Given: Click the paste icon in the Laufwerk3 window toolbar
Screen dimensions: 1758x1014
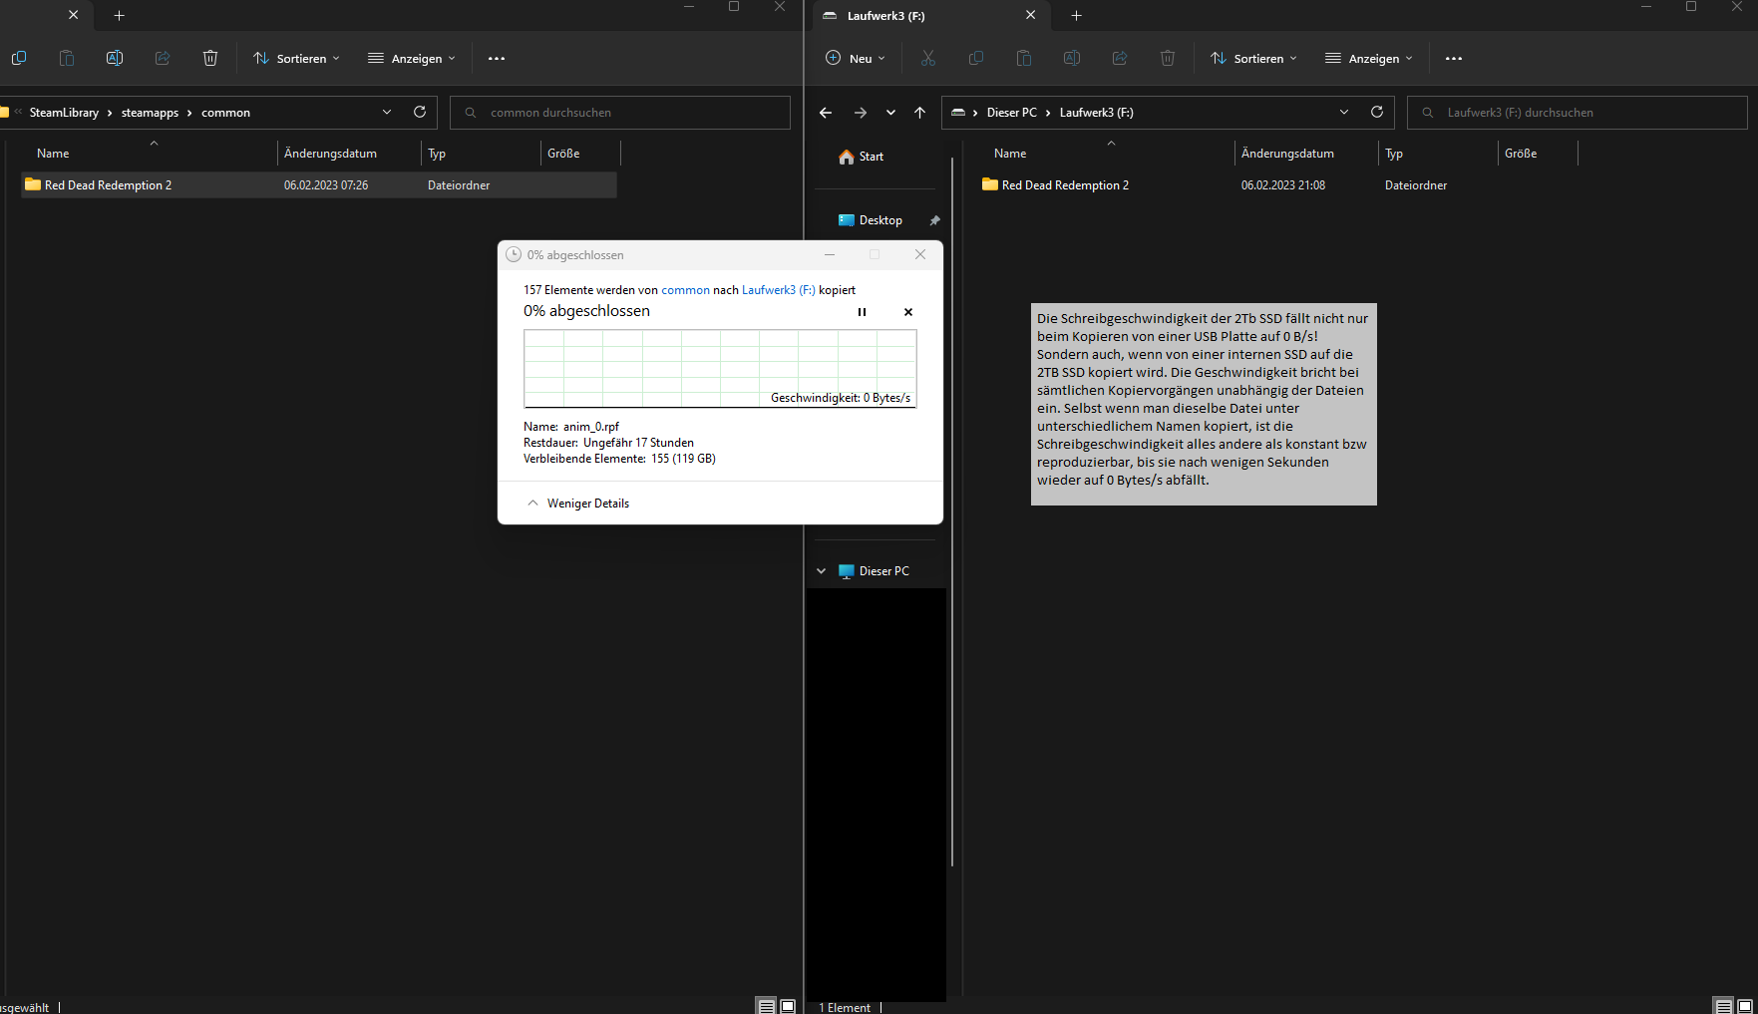Looking at the screenshot, I should tap(1024, 58).
